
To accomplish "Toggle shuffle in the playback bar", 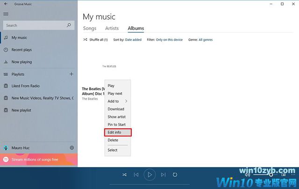I will tap(124, 174).
